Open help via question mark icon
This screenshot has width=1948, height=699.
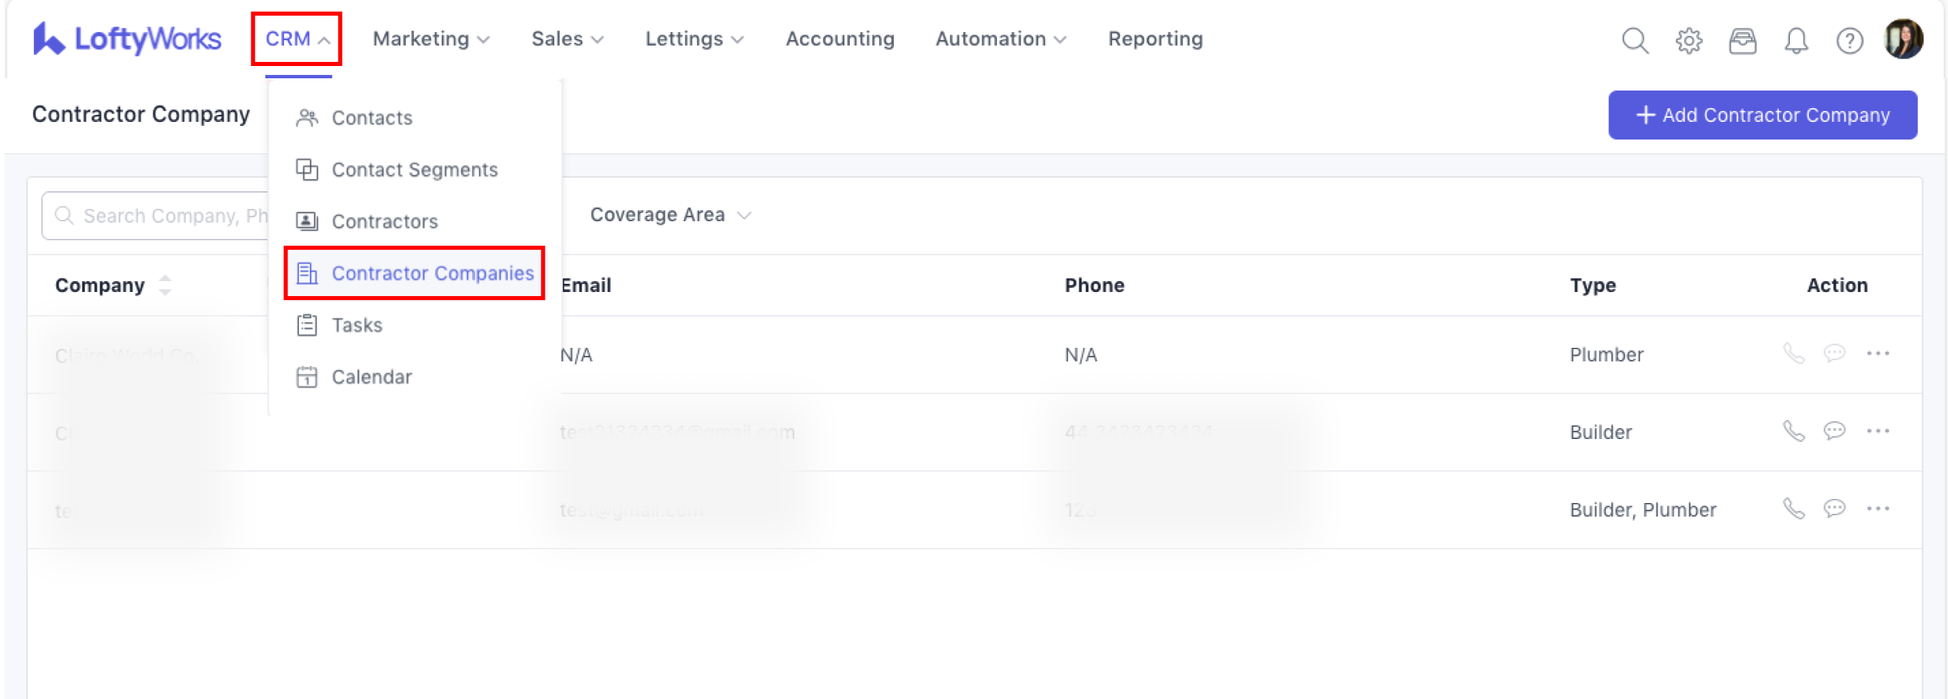click(x=1849, y=40)
